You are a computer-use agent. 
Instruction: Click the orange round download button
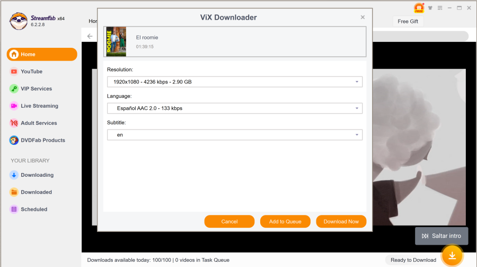pos(452,255)
